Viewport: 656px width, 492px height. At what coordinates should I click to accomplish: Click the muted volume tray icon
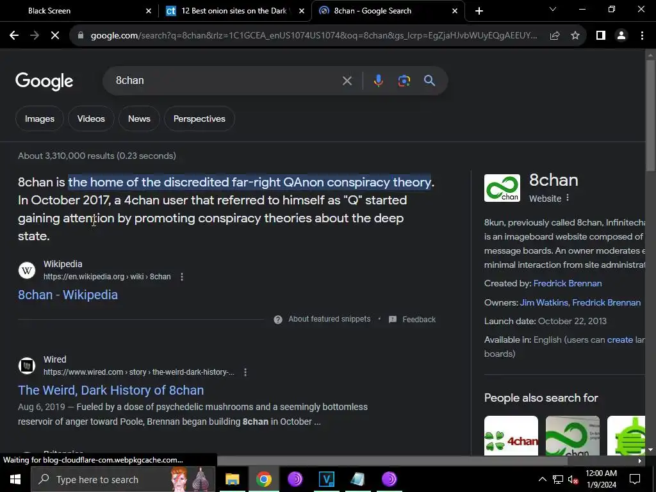(573, 479)
